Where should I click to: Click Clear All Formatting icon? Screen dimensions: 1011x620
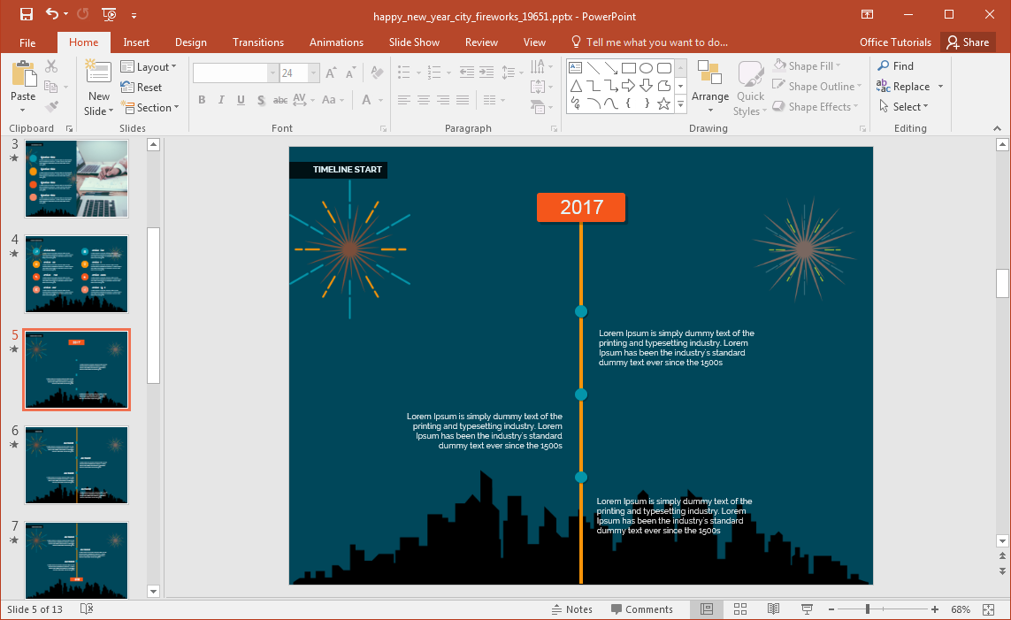coord(378,73)
